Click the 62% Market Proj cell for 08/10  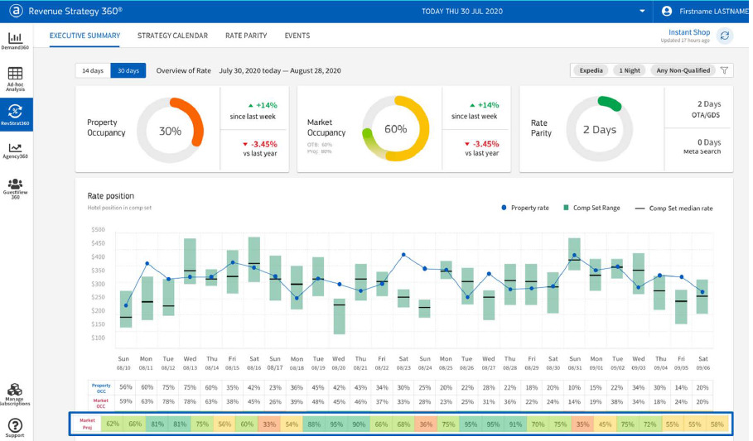click(113, 424)
